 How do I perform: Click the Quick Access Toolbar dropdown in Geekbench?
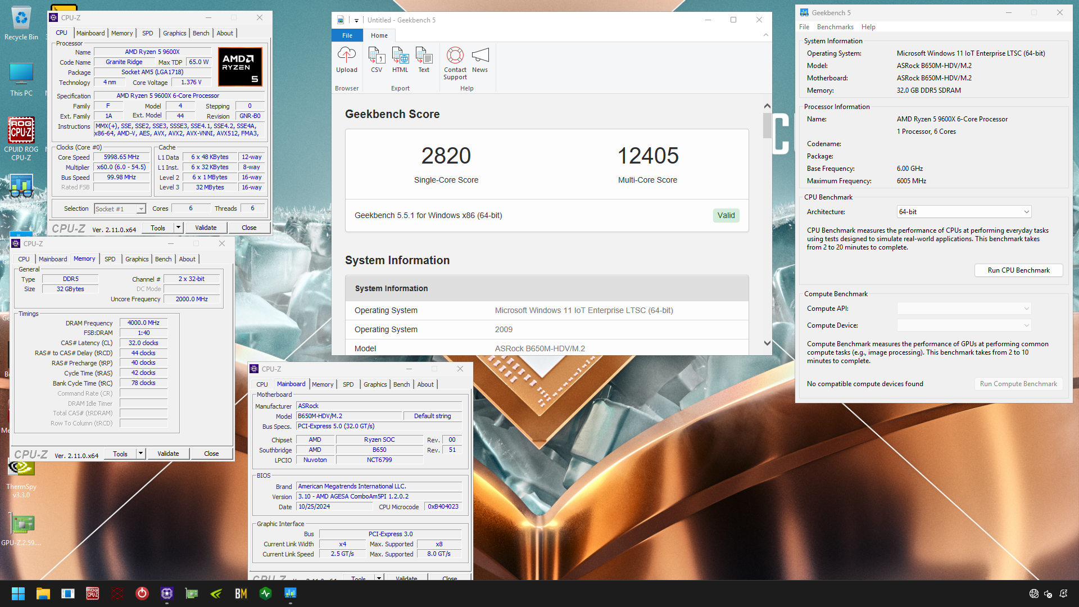coord(356,20)
